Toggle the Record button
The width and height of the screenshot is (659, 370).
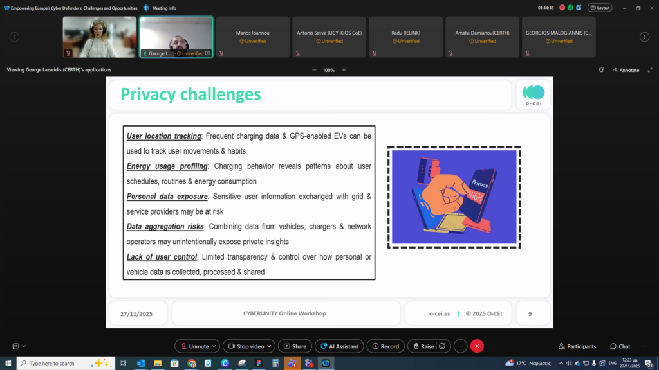[385, 346]
